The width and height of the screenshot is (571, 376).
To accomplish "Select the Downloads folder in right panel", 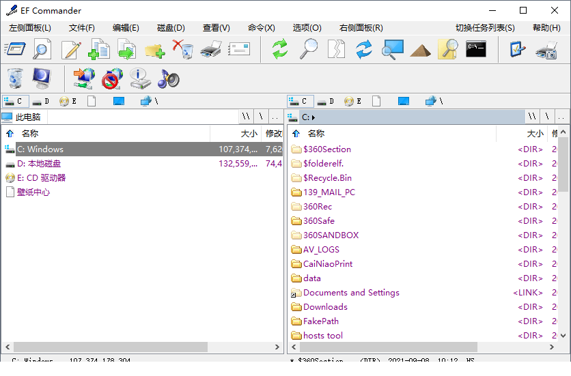I will (x=325, y=307).
